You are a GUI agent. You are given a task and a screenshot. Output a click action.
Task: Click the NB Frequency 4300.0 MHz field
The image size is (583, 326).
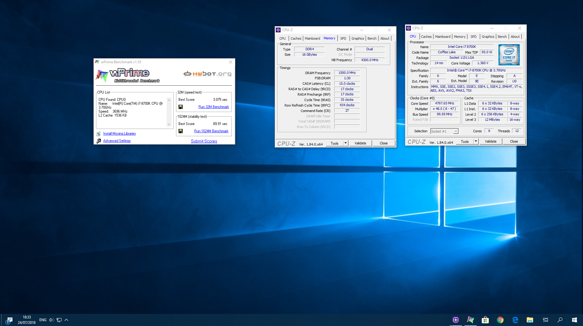pos(370,60)
